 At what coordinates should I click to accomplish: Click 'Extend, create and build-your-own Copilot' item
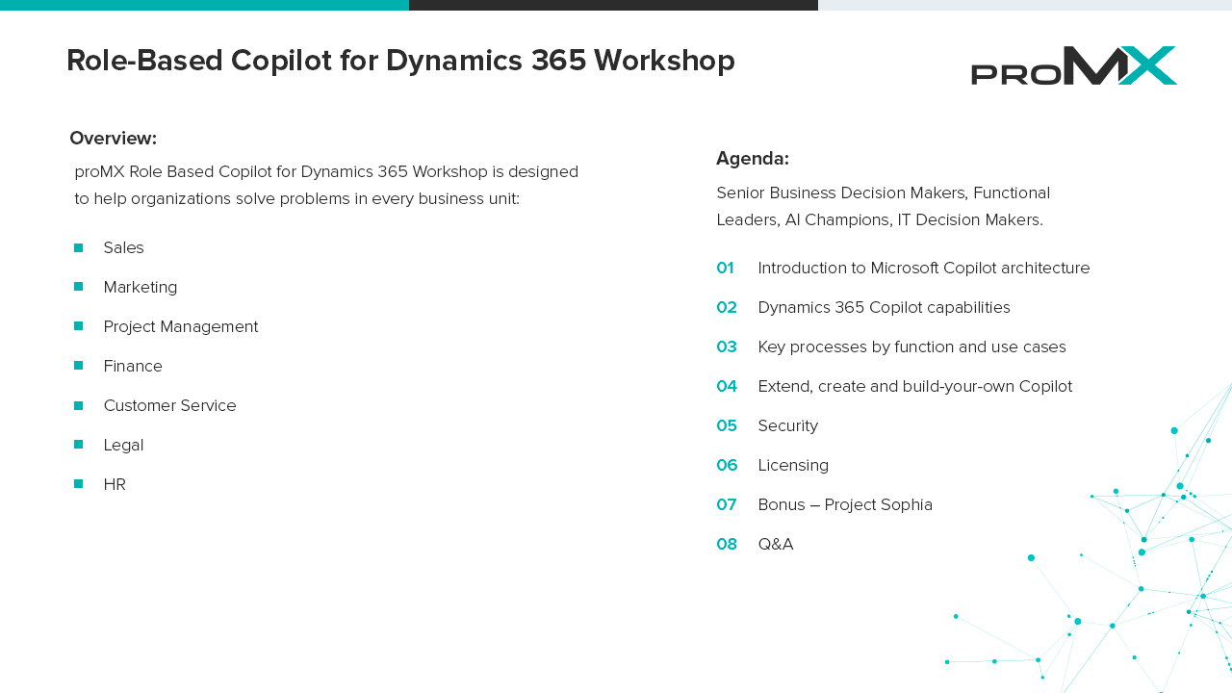914,386
